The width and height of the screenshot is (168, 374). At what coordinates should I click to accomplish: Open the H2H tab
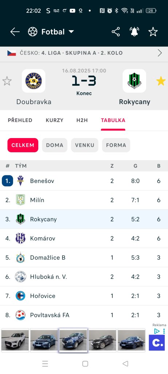pyautogui.click(x=82, y=120)
